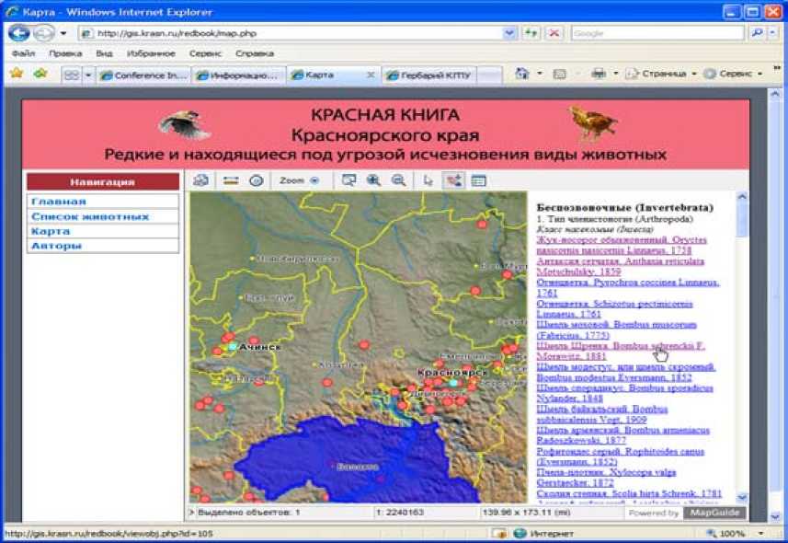Click the browser Forward button
Image resolution: width=788 pixels, height=543 pixels.
44,33
